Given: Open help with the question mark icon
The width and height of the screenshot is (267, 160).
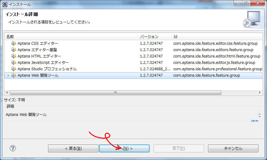Looking at the screenshot, I should click(13, 148).
